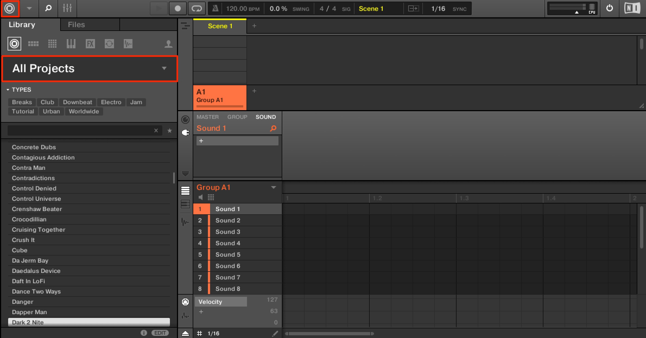Viewport: 646px width, 338px height.
Task: Collapse the TYPES section
Action: (x=18, y=90)
